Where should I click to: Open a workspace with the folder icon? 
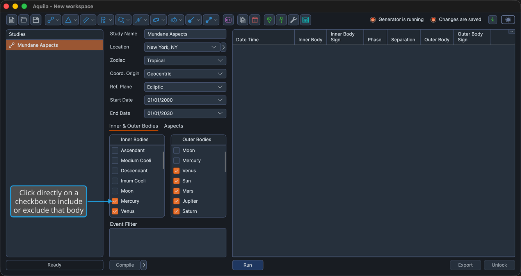click(24, 20)
